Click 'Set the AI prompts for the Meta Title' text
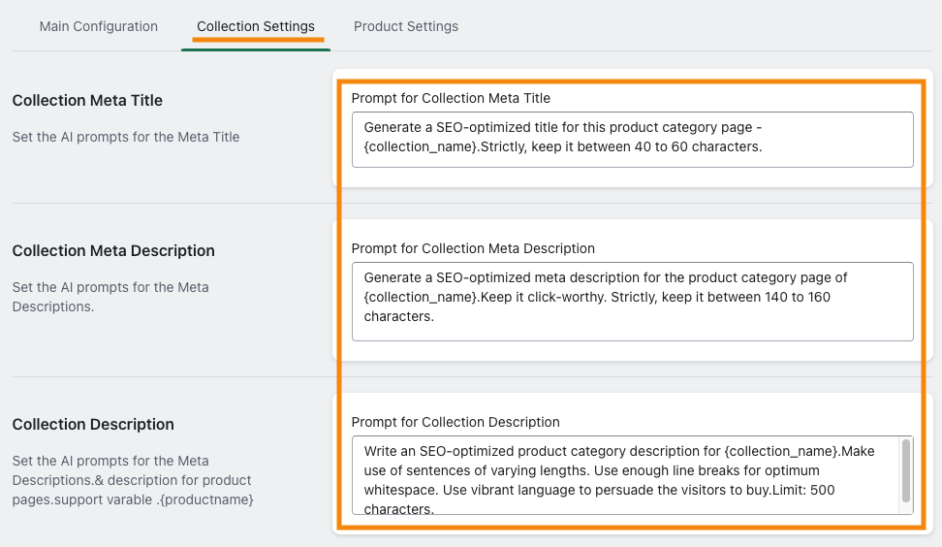942x547 pixels. pyautogui.click(x=126, y=137)
